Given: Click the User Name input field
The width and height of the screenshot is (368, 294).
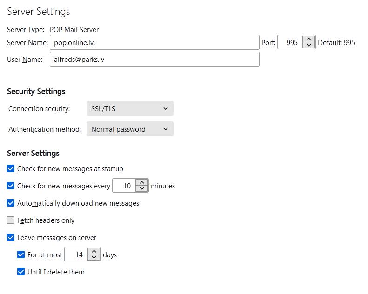Looking at the screenshot, I should pos(154,59).
